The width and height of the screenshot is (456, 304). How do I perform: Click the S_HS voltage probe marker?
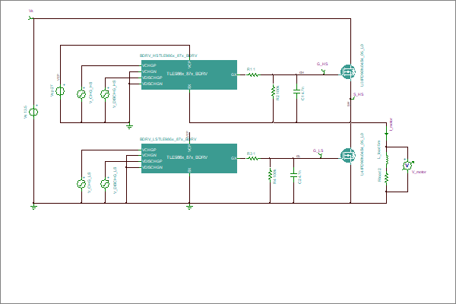[352, 98]
